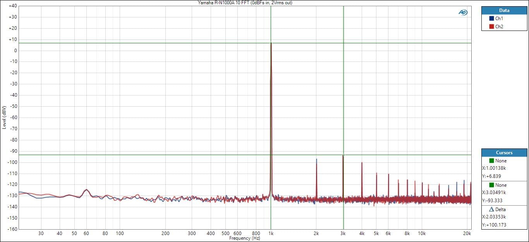Image resolution: width=529 pixels, height=242 pixels.
Task: Click the Frequency (Hz) axis label
Action: 245,239
